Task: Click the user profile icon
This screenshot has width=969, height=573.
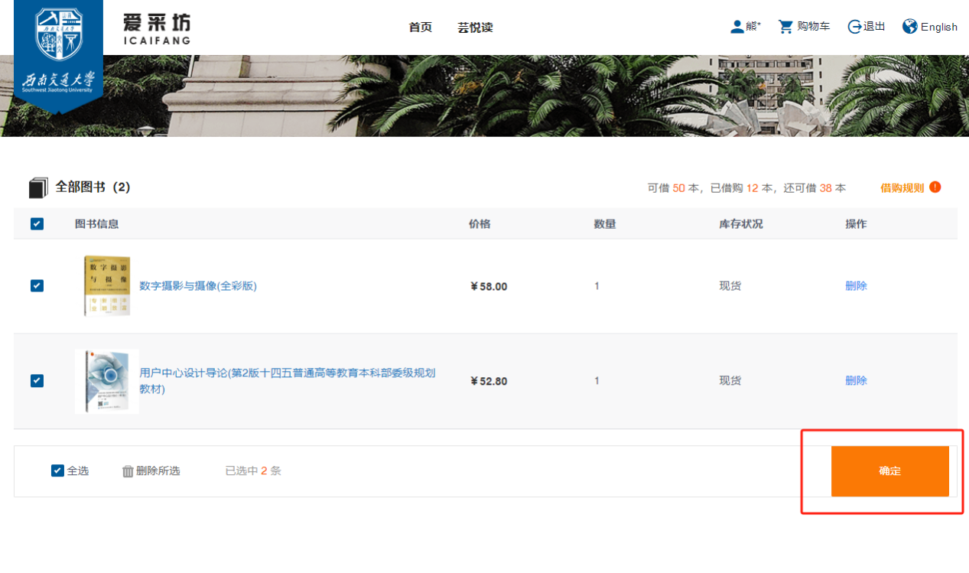Action: (737, 27)
